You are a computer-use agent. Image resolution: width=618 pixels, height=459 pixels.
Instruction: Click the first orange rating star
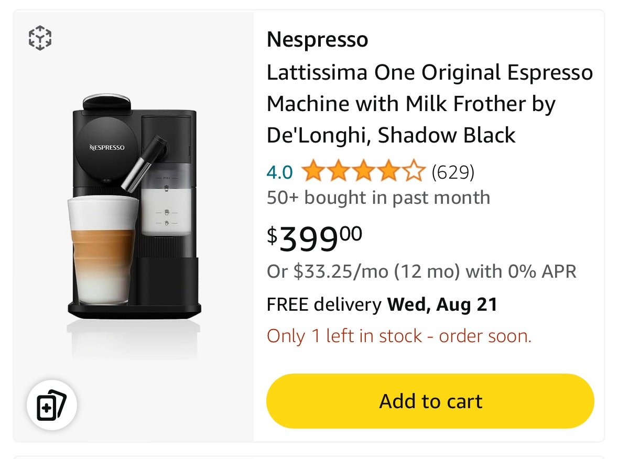pos(313,171)
